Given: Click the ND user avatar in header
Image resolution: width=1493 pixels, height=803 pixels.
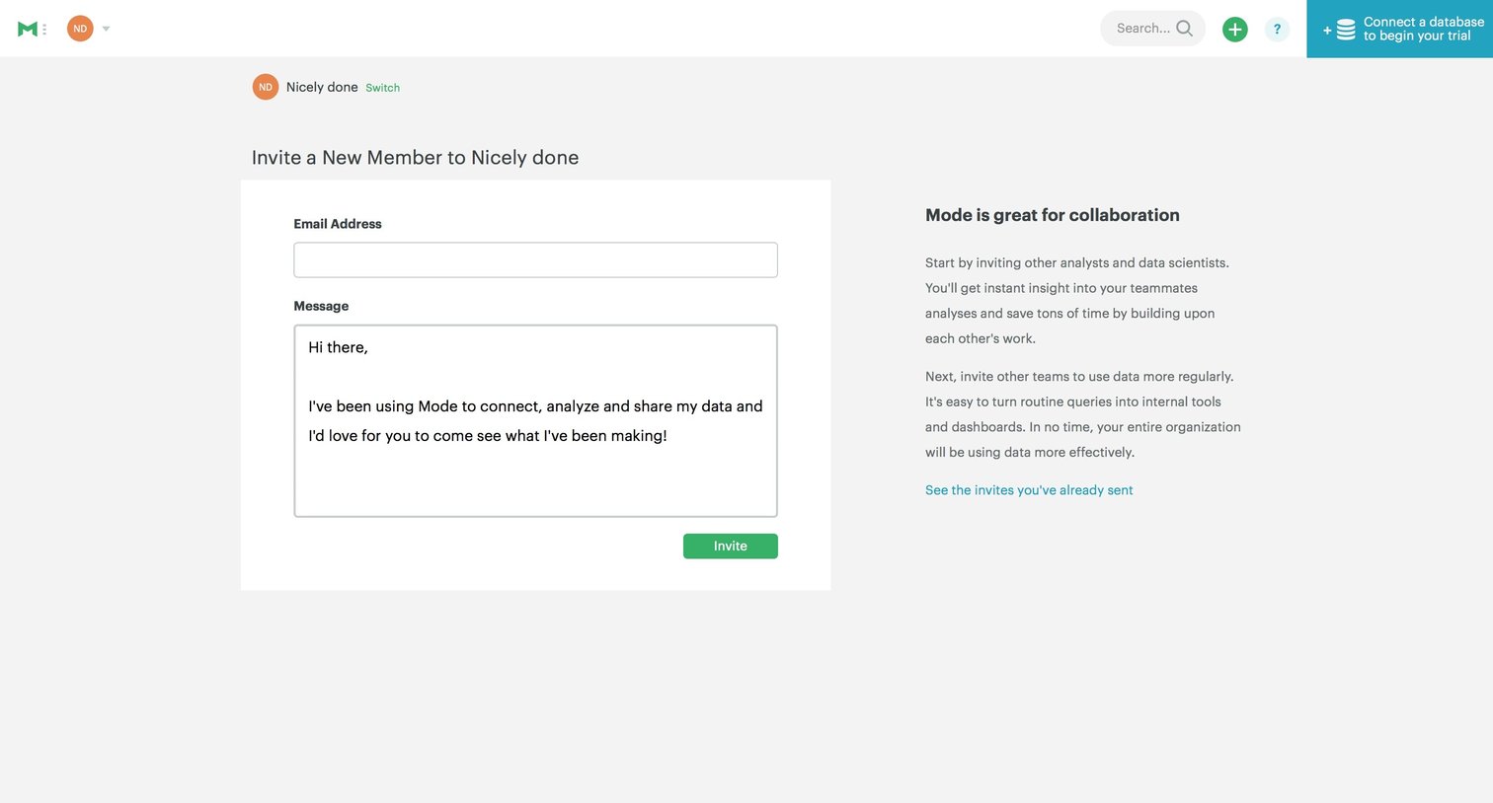Looking at the screenshot, I should (80, 29).
